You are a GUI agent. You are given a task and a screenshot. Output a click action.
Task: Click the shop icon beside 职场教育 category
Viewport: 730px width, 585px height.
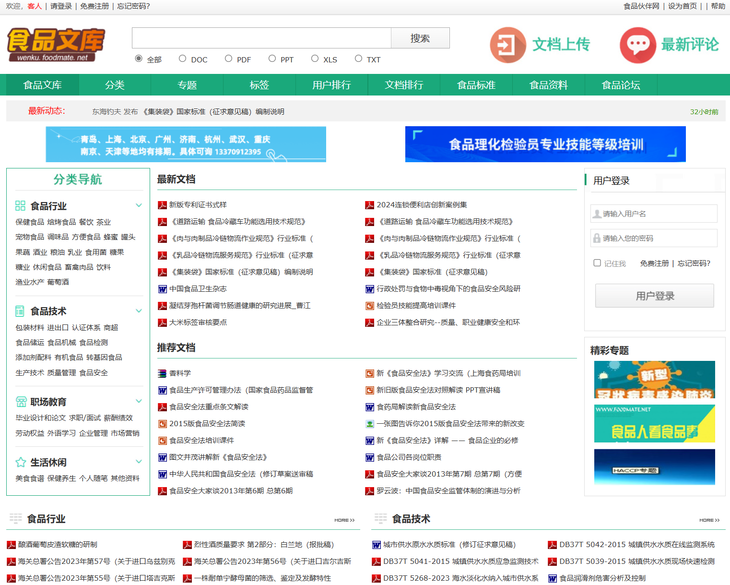(x=21, y=402)
